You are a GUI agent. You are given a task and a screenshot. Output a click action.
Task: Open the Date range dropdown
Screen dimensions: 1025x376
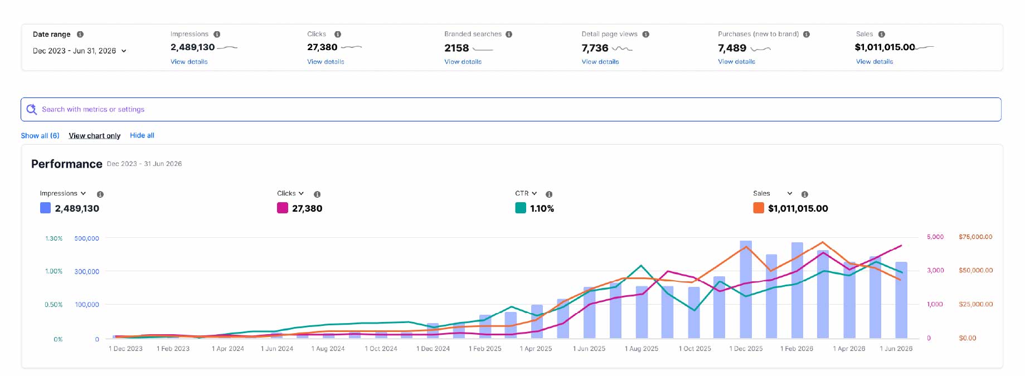coord(80,51)
